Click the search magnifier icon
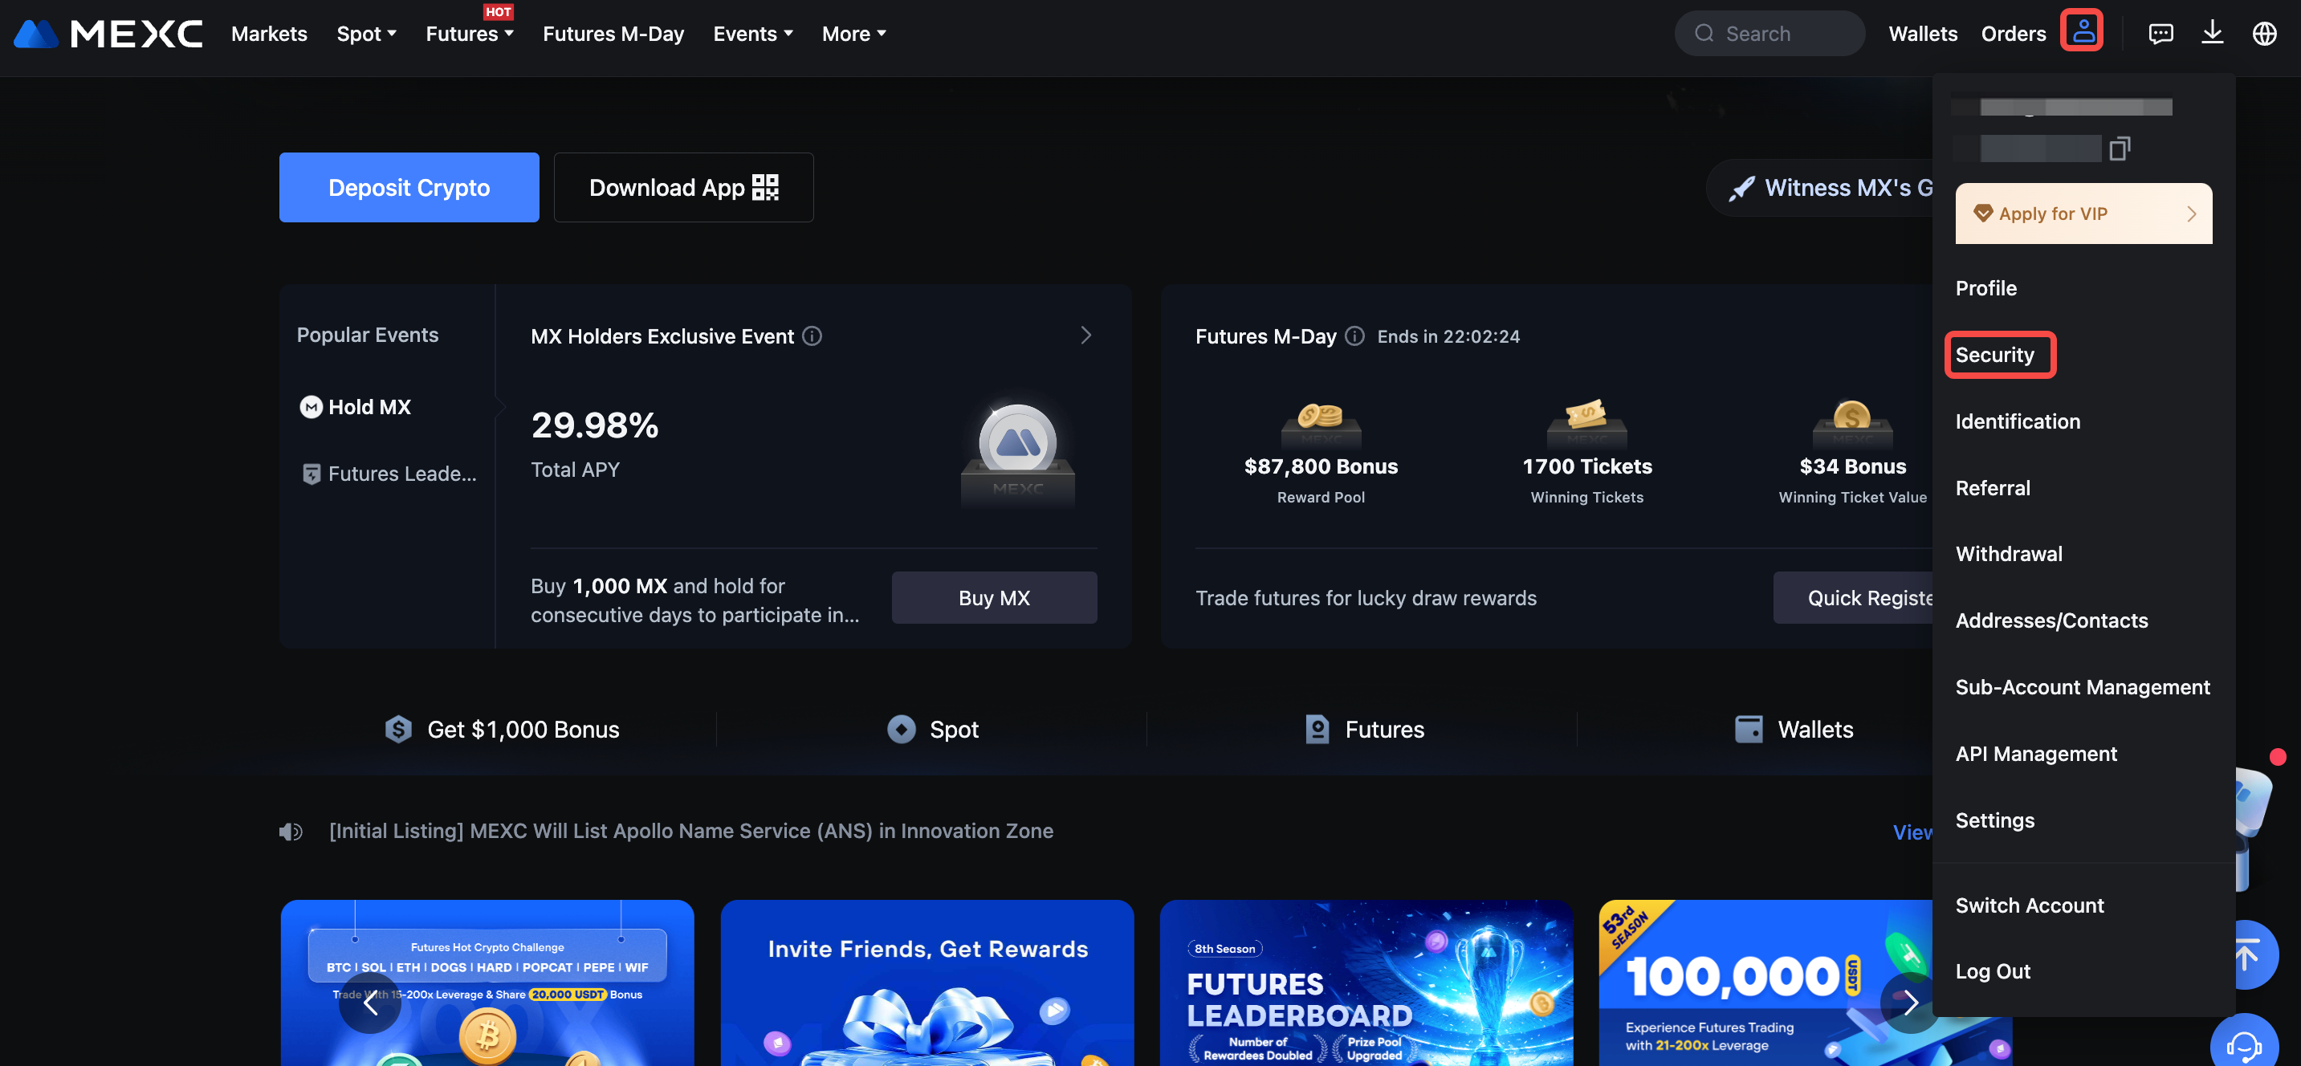Screen dimensions: 2301x1066 tap(1704, 34)
